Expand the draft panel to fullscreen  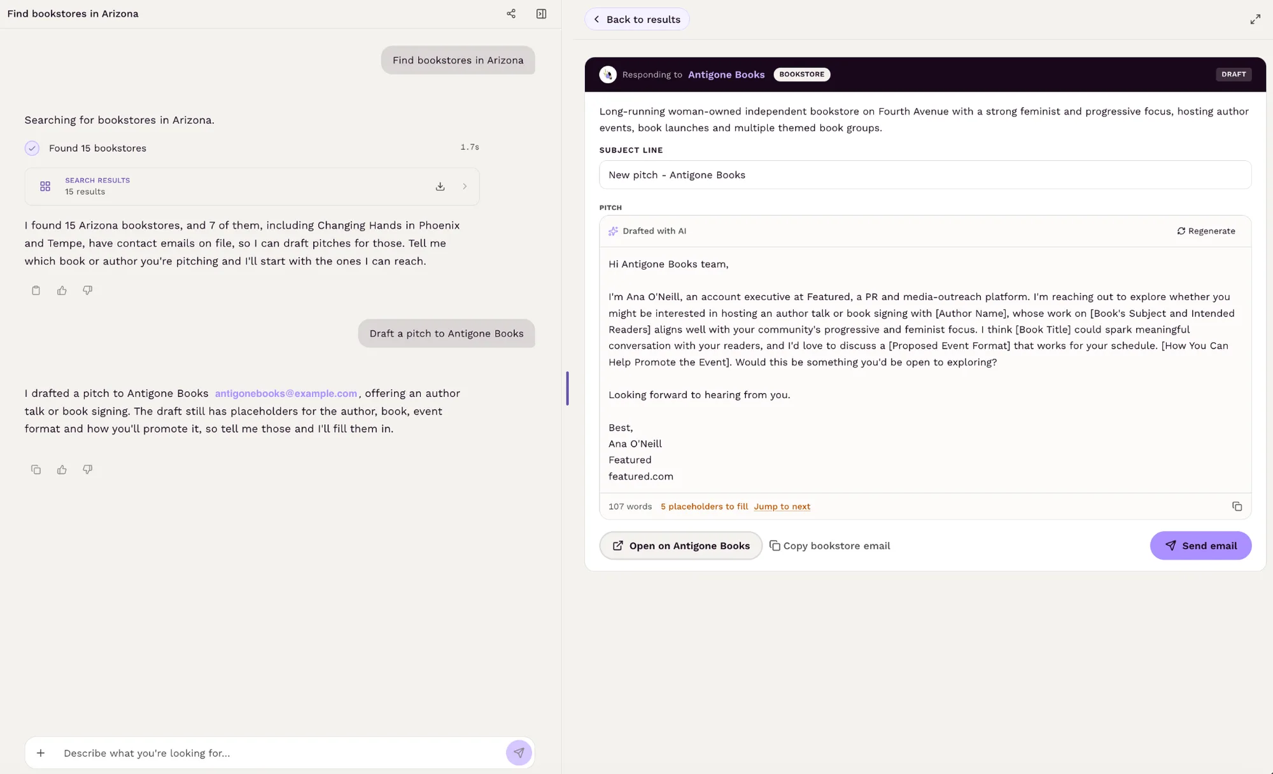point(1255,20)
